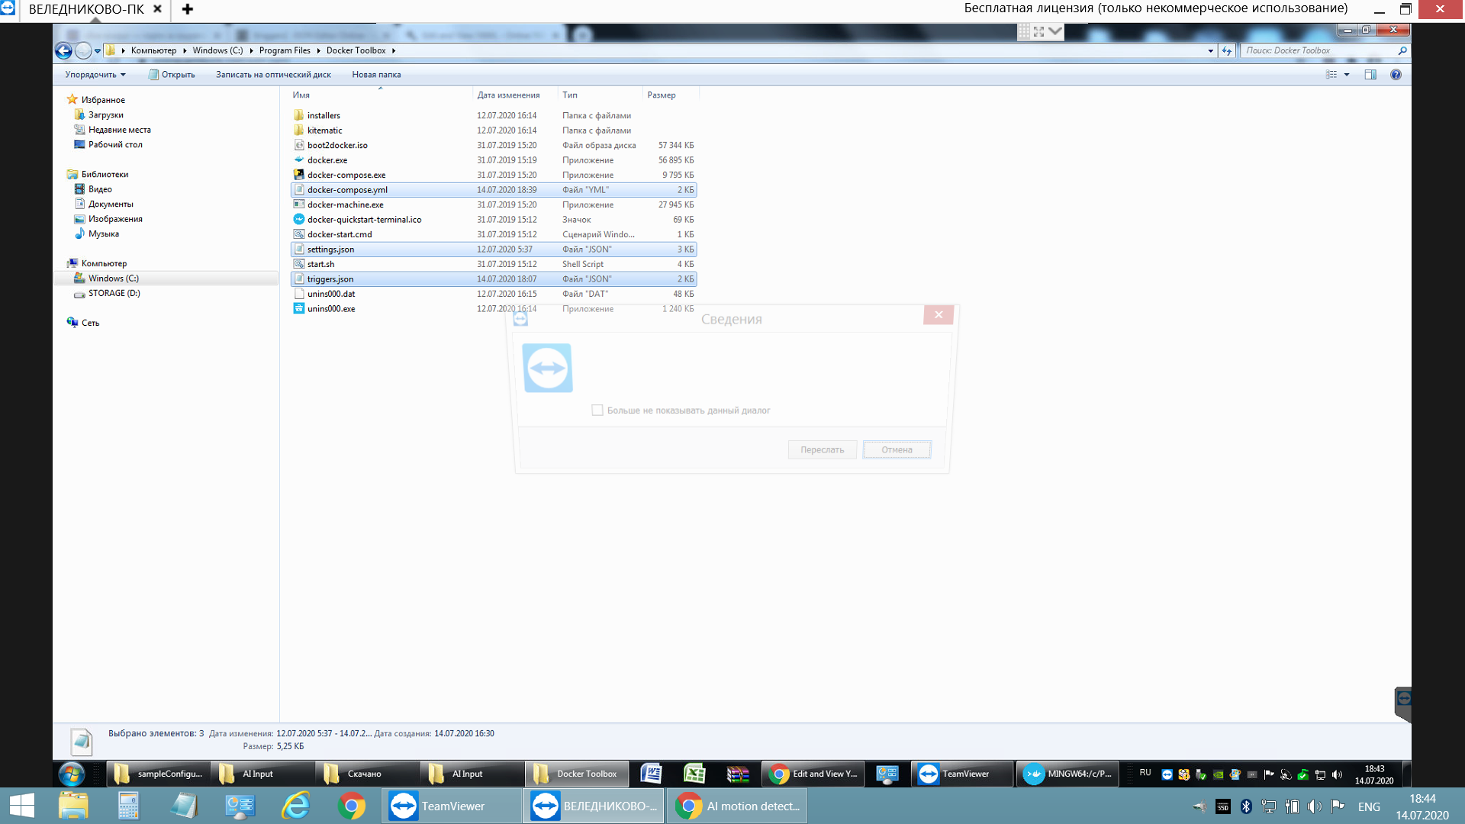The height and width of the screenshot is (824, 1465).
Task: Sort by Дата изменения column header
Action: (x=514, y=95)
